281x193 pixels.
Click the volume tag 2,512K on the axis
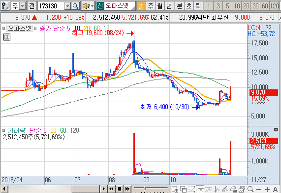(264, 141)
